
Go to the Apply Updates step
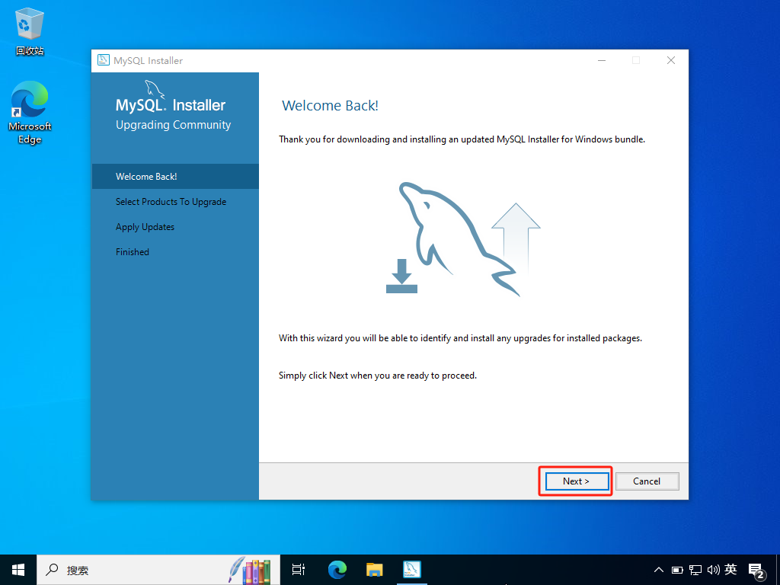[145, 227]
